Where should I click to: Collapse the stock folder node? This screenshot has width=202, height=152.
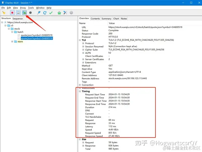[9, 29]
